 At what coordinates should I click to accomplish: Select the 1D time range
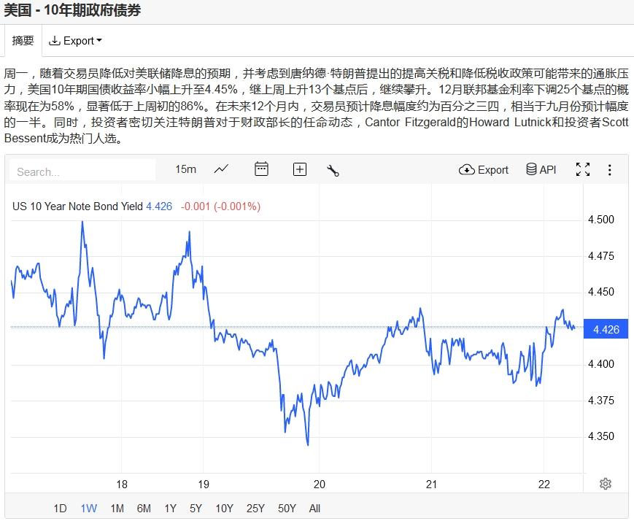click(61, 509)
